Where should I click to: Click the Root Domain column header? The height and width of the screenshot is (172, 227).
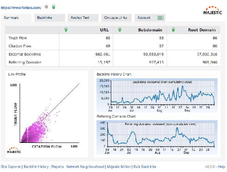coord(202,30)
